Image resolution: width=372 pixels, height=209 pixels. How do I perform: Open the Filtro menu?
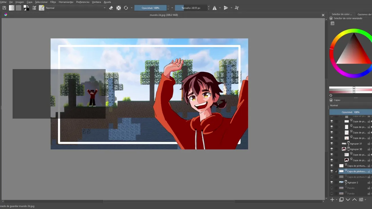[53, 2]
